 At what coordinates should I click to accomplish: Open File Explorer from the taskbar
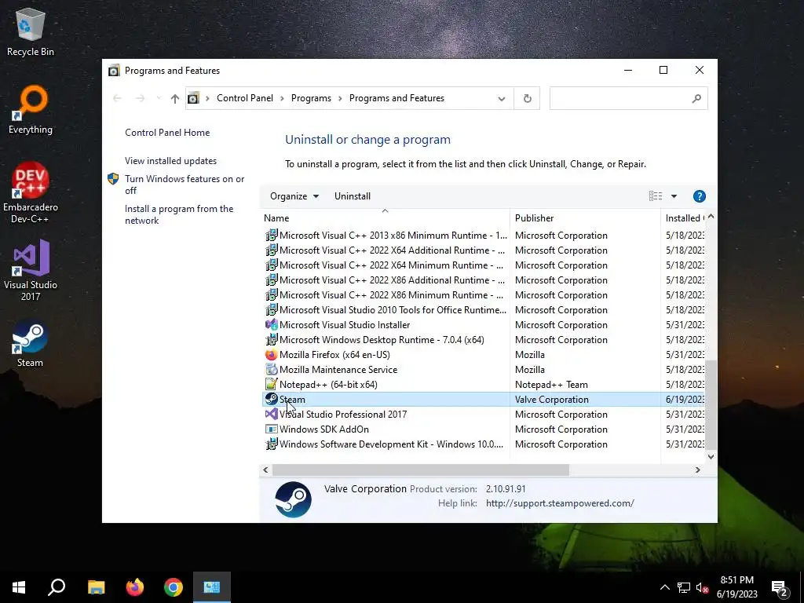pos(96,587)
